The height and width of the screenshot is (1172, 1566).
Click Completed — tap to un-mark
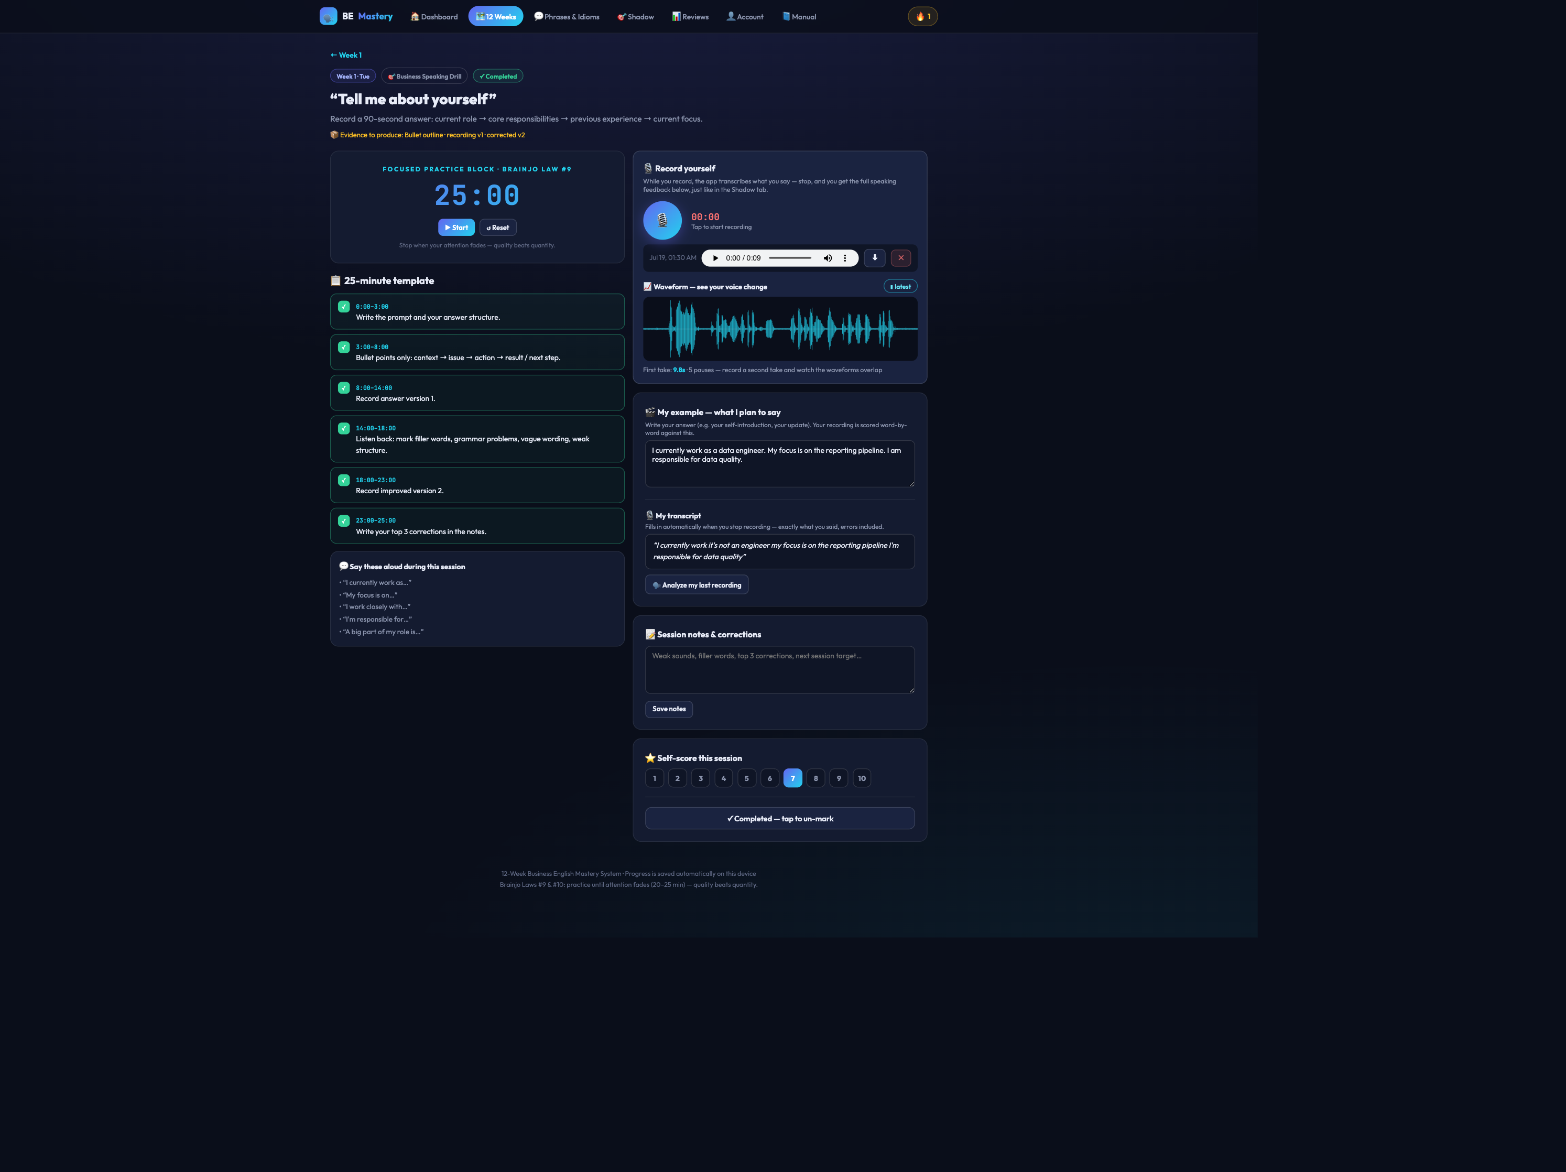coord(779,819)
